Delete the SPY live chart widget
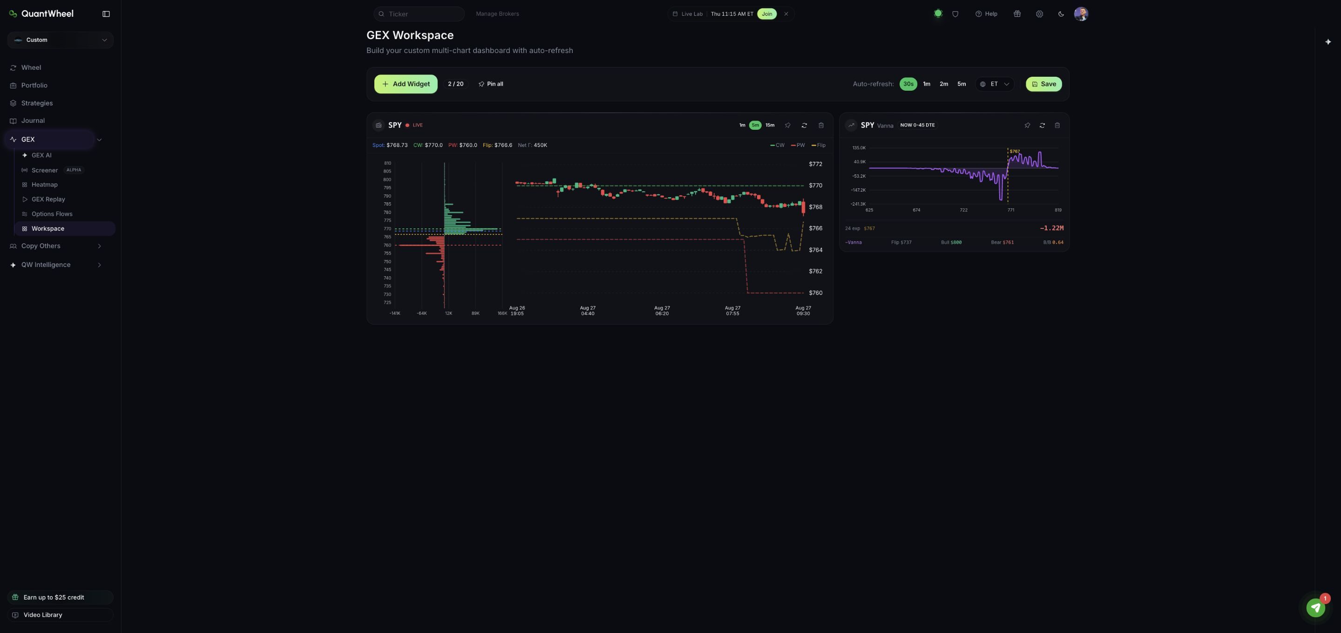 pos(821,126)
